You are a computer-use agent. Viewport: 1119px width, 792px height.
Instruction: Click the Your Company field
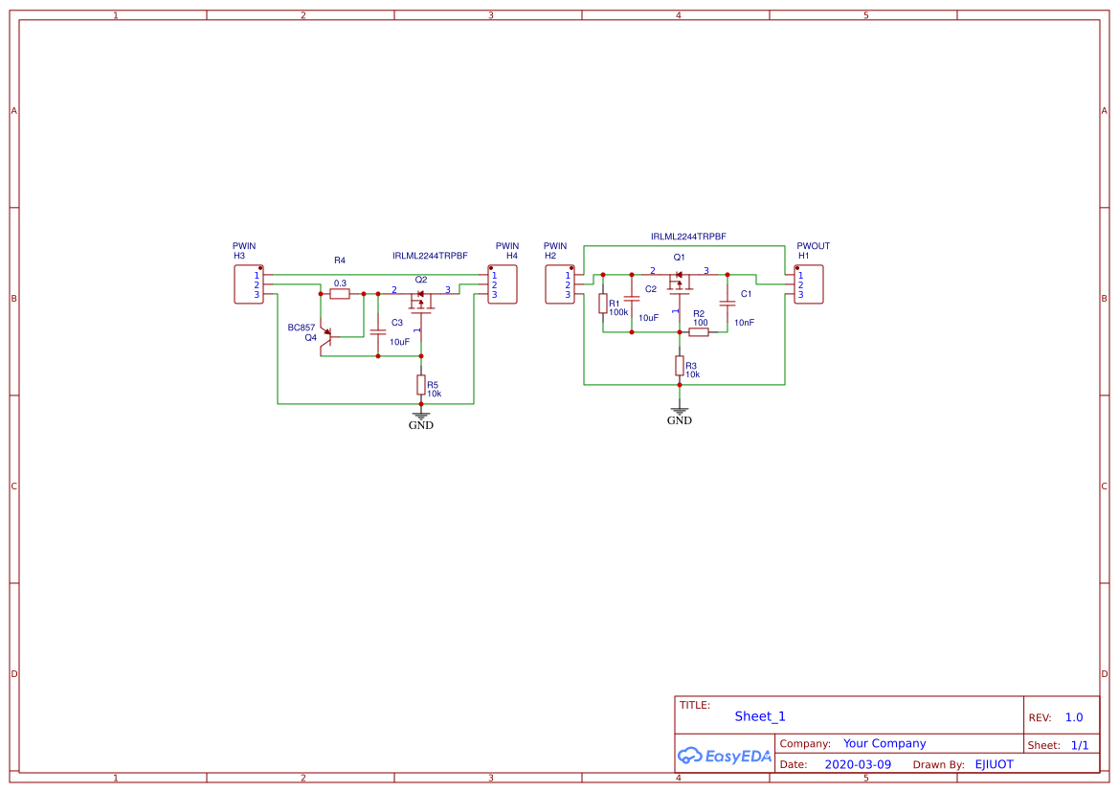point(884,742)
